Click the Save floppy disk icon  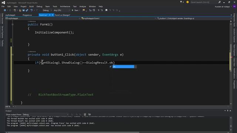(x=24, y=10)
